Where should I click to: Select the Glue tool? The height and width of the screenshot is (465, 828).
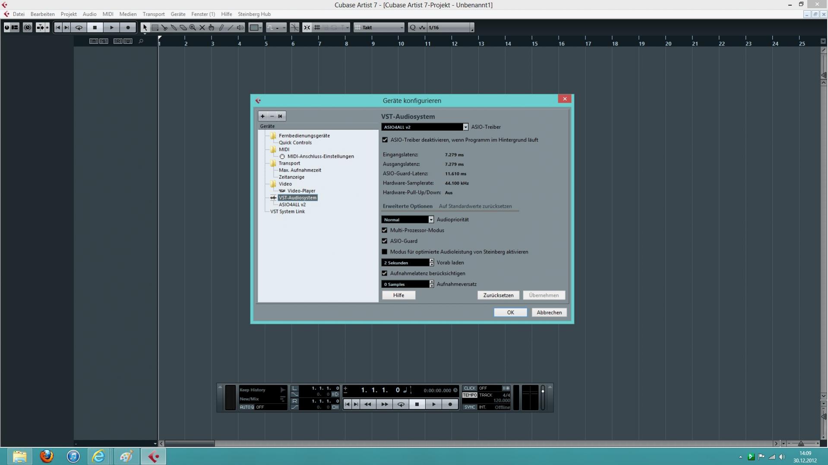click(x=174, y=28)
